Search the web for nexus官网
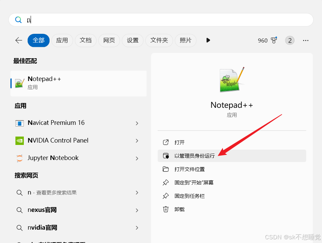This screenshot has height=243, width=322. 78,210
